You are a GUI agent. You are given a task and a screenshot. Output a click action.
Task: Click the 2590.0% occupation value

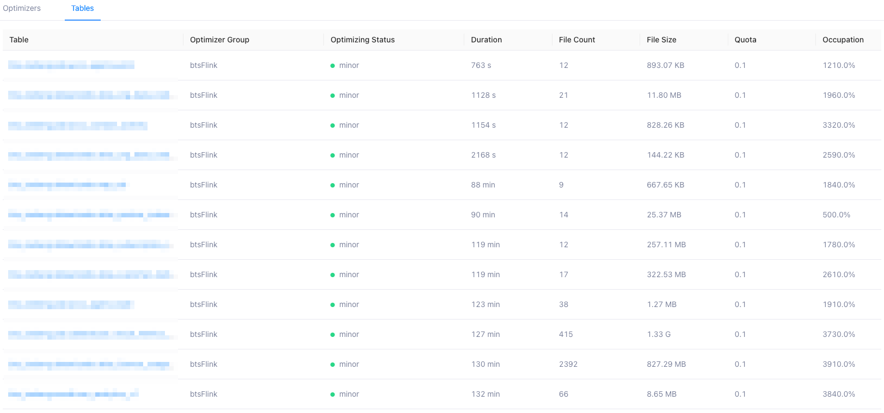(x=839, y=155)
